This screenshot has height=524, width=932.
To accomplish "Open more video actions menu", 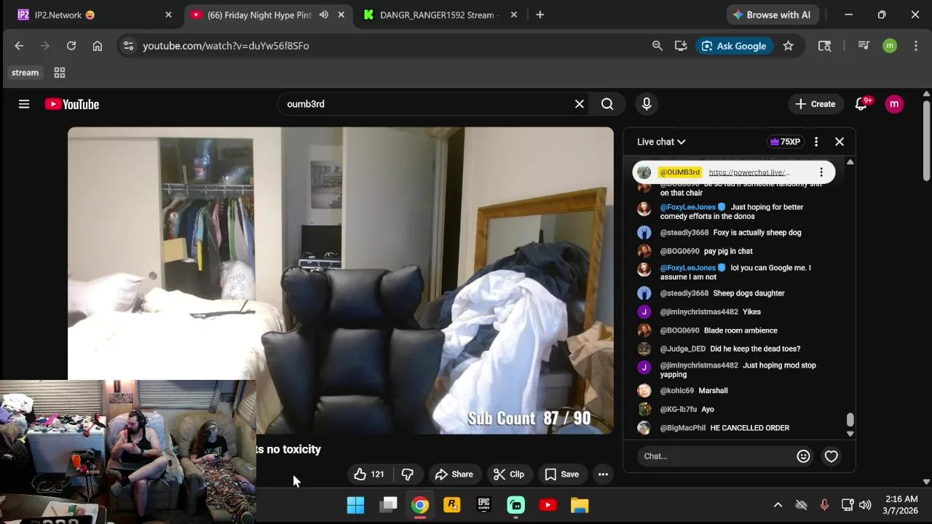I will coord(603,475).
